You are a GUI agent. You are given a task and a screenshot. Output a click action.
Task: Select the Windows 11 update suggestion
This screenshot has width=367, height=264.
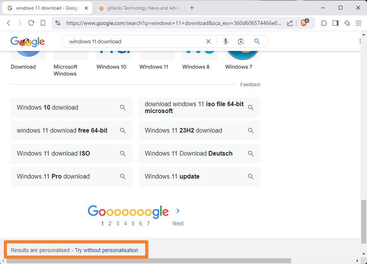(x=200, y=176)
